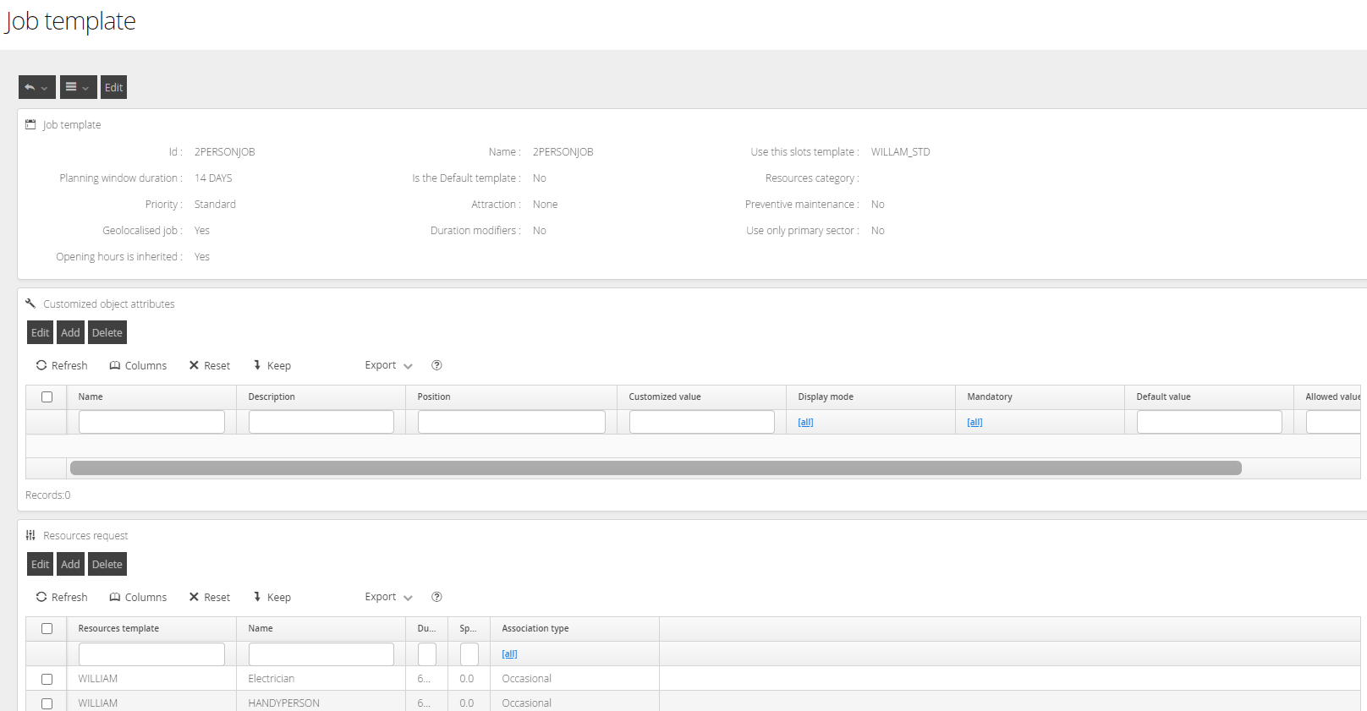The width and height of the screenshot is (1367, 711).
Task: Click Customized object attributes wrench icon
Action: 30,304
